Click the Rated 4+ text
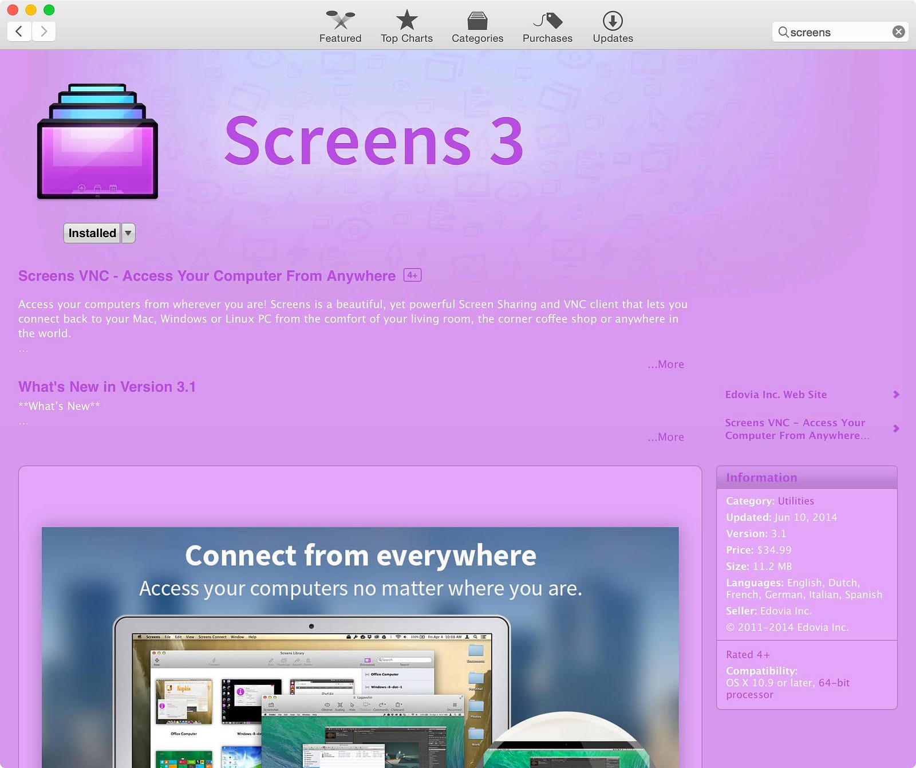916x768 pixels. [748, 655]
